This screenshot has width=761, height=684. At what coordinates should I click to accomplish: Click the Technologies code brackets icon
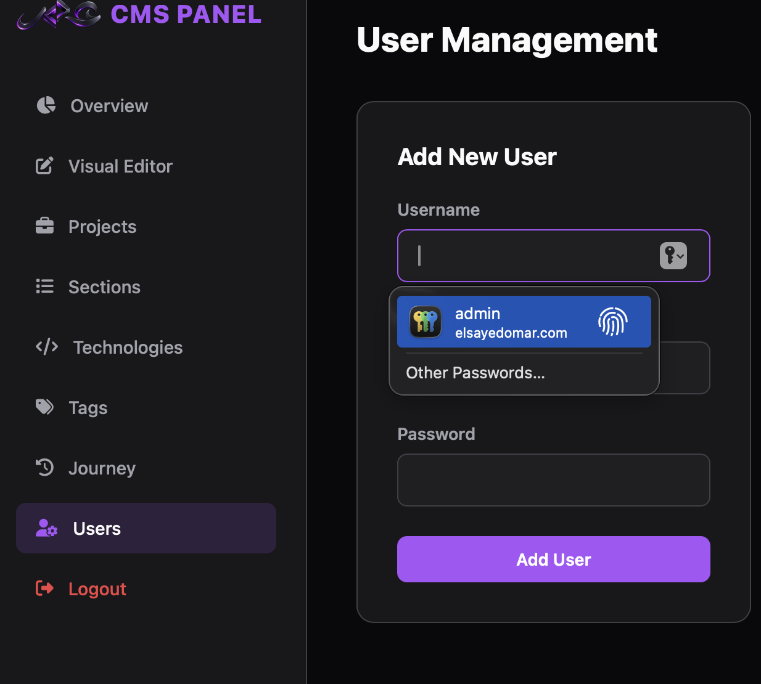(x=47, y=347)
